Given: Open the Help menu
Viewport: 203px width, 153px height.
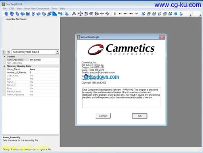Looking at the screenshot, I should click(x=63, y=8).
